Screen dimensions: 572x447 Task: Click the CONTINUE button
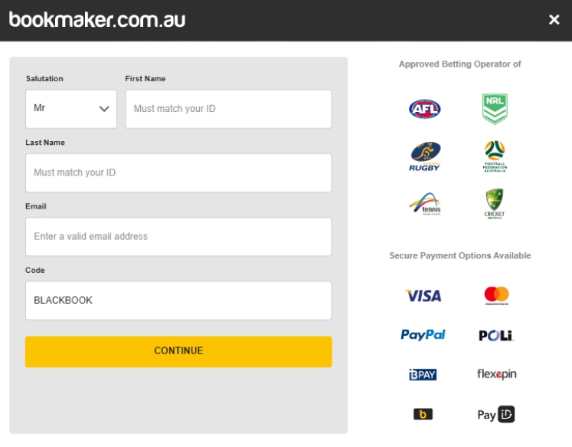[x=178, y=351]
